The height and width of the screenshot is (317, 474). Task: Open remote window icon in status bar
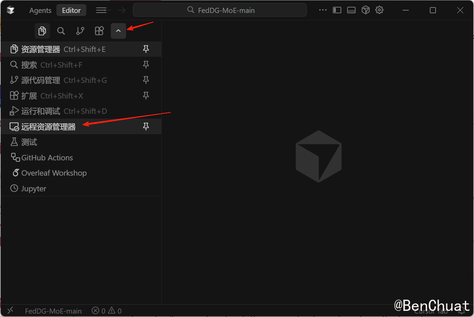point(10,310)
